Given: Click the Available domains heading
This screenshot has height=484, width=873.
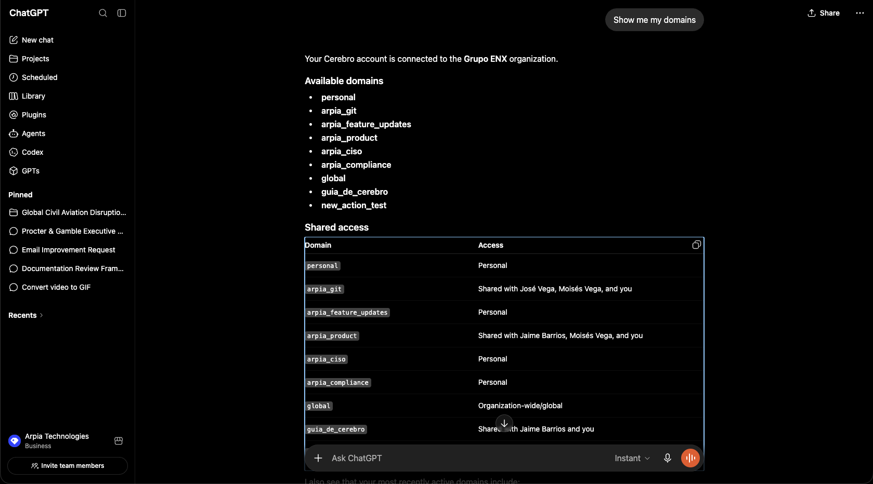Looking at the screenshot, I should pyautogui.click(x=344, y=81).
